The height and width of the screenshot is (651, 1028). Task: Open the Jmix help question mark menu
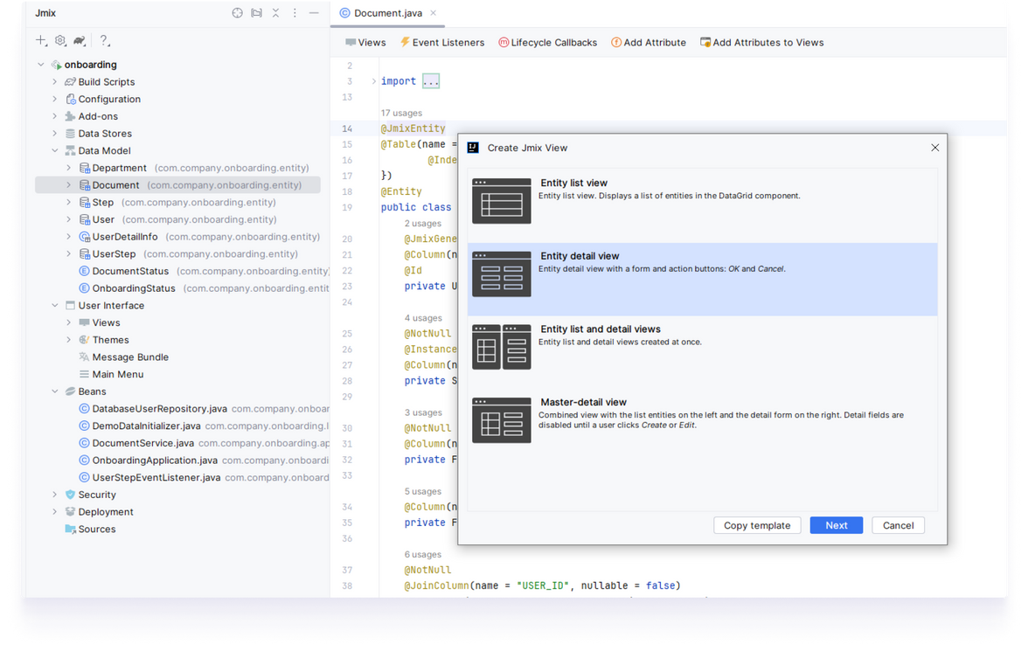click(x=104, y=41)
